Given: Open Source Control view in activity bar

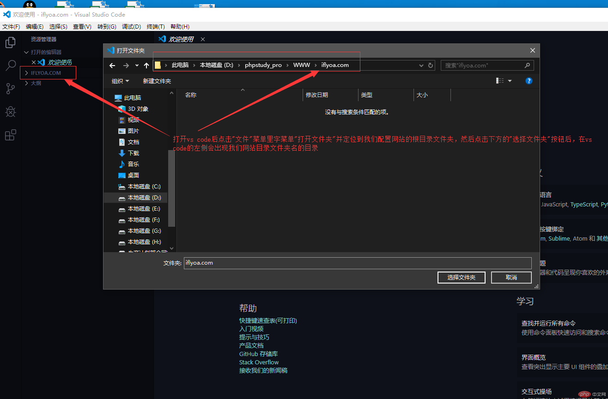Looking at the screenshot, I should pyautogui.click(x=10, y=89).
